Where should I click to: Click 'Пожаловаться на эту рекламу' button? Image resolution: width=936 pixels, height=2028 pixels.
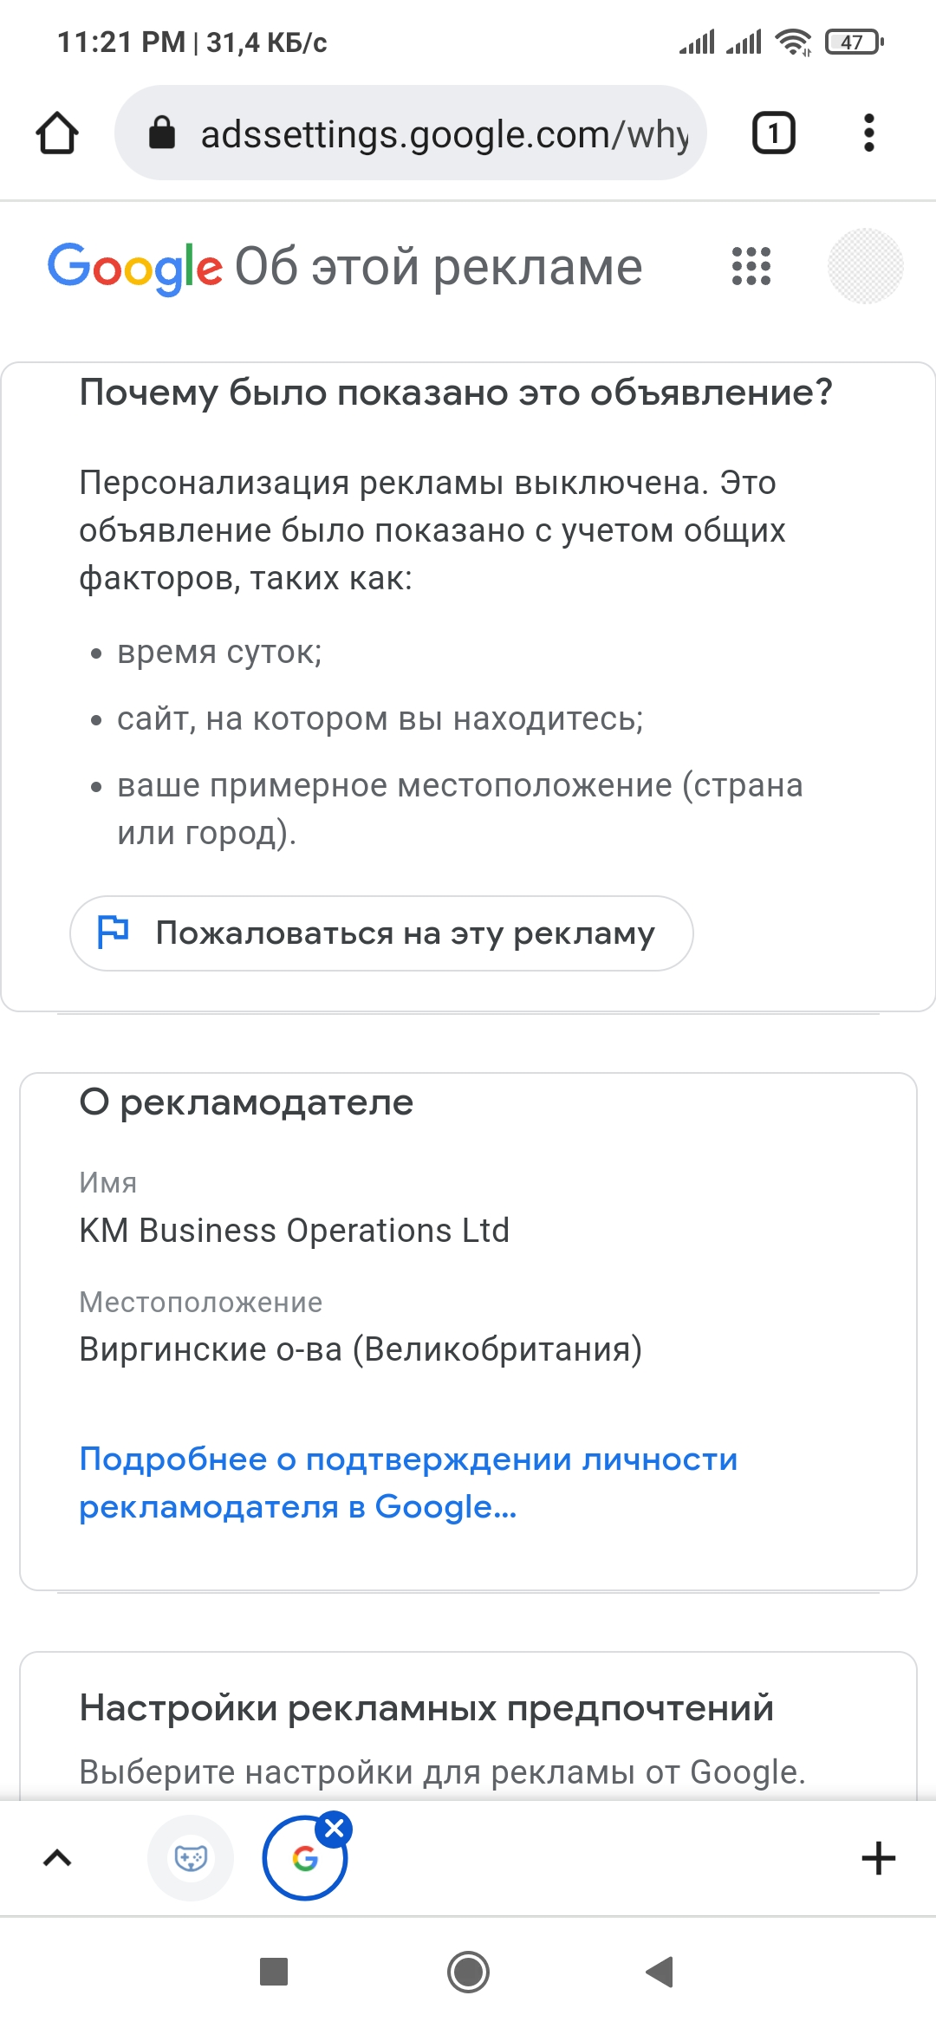click(x=381, y=933)
